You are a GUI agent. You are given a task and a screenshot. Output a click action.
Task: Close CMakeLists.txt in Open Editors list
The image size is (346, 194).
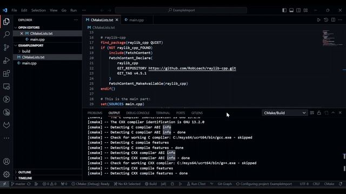click(x=22, y=33)
